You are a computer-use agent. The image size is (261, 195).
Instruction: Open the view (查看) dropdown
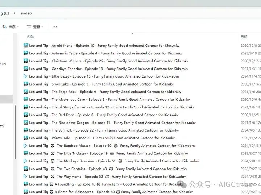(x=35, y=27)
